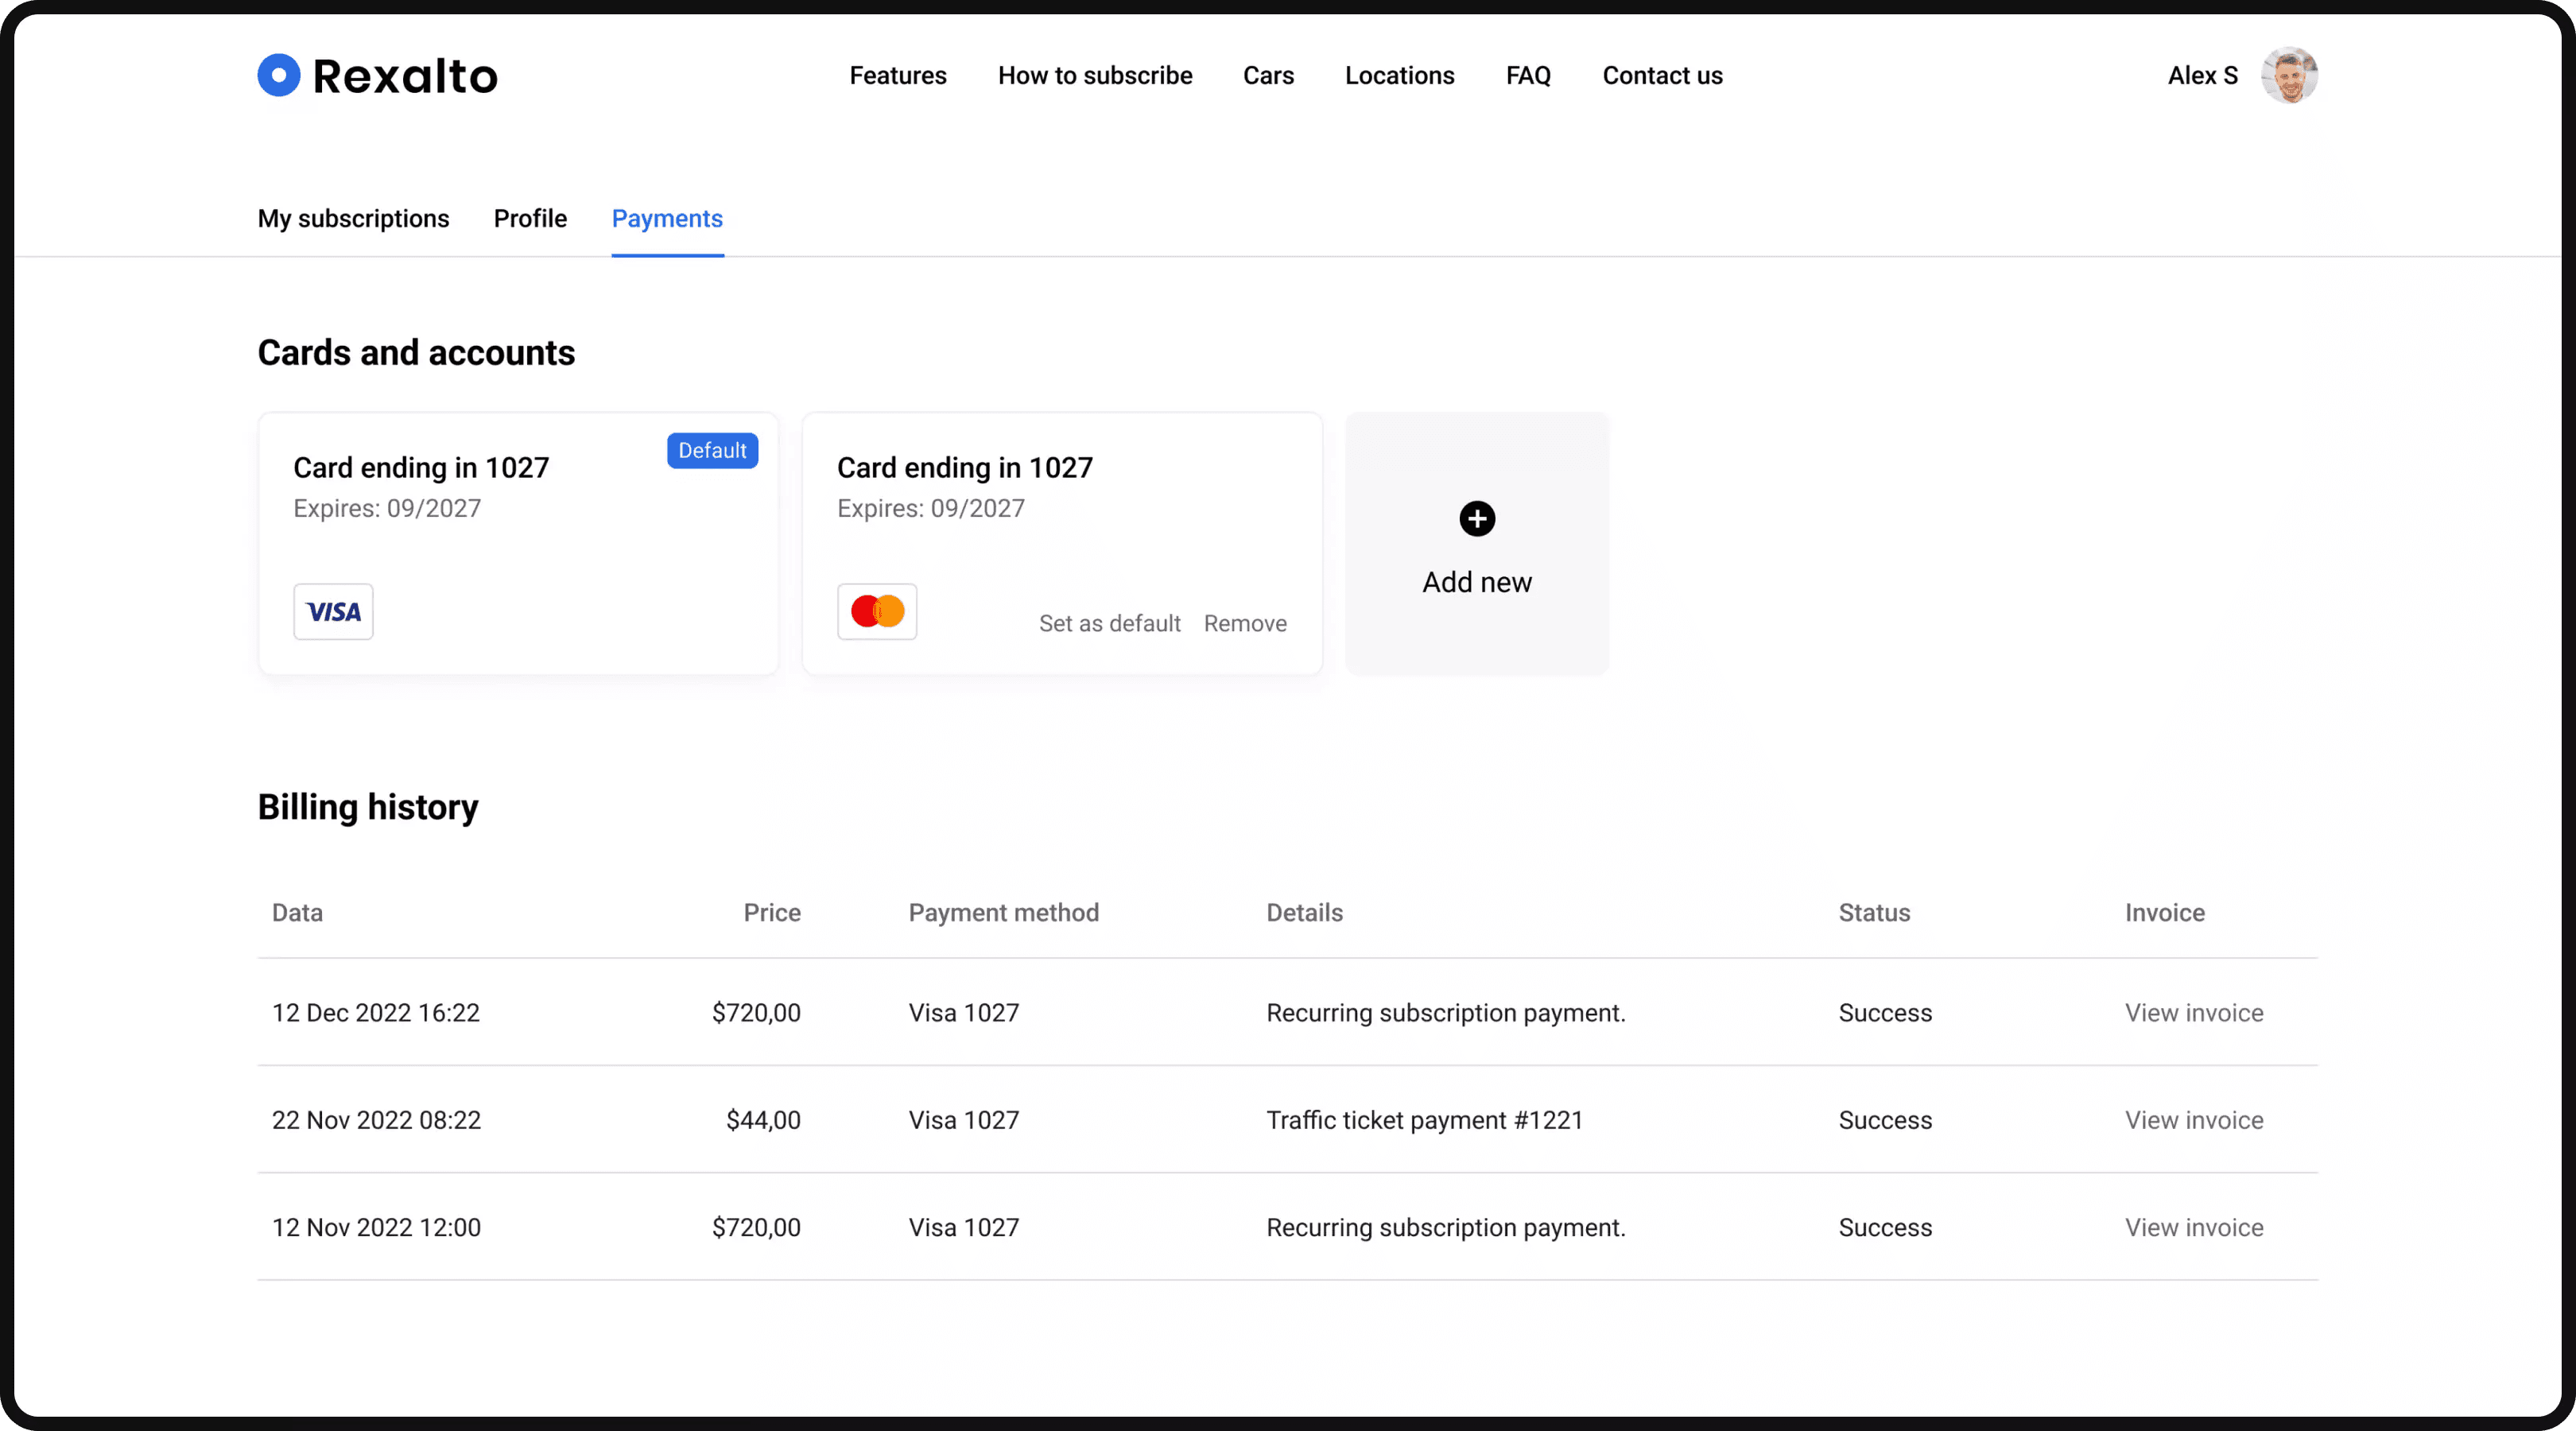The width and height of the screenshot is (2576, 1431).
Task: Open Alex S profile avatar
Action: [x=2289, y=75]
